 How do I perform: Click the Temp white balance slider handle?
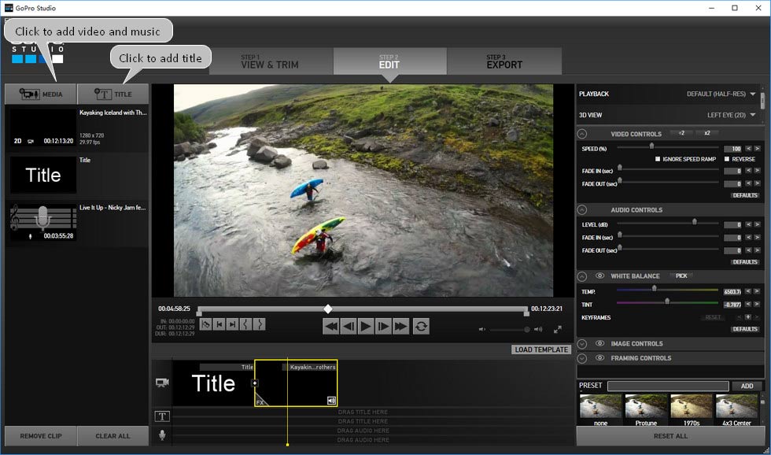pos(654,289)
